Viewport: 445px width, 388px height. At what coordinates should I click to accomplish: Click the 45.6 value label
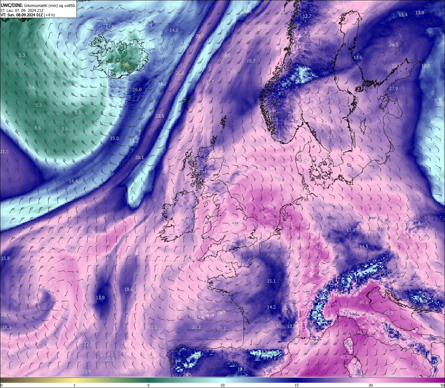click(364, 303)
